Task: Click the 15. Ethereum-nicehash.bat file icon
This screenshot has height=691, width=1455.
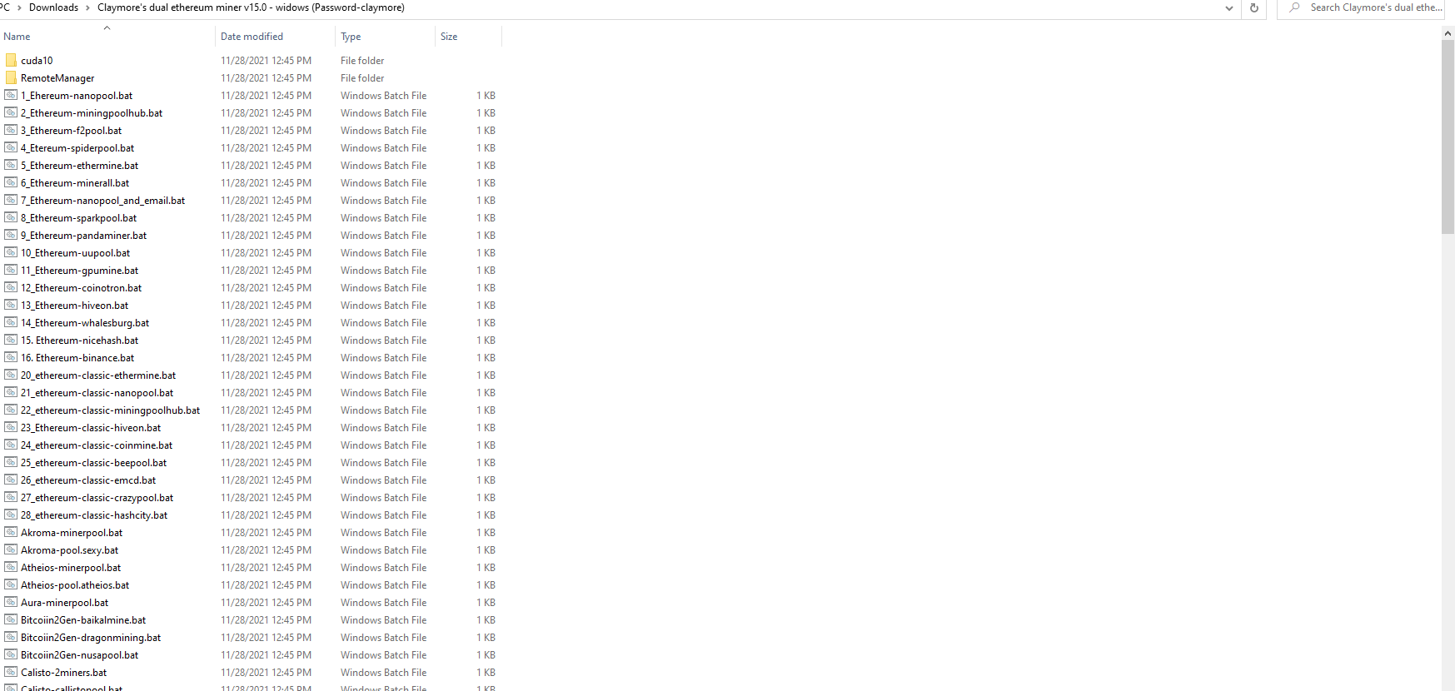Action: pos(11,340)
